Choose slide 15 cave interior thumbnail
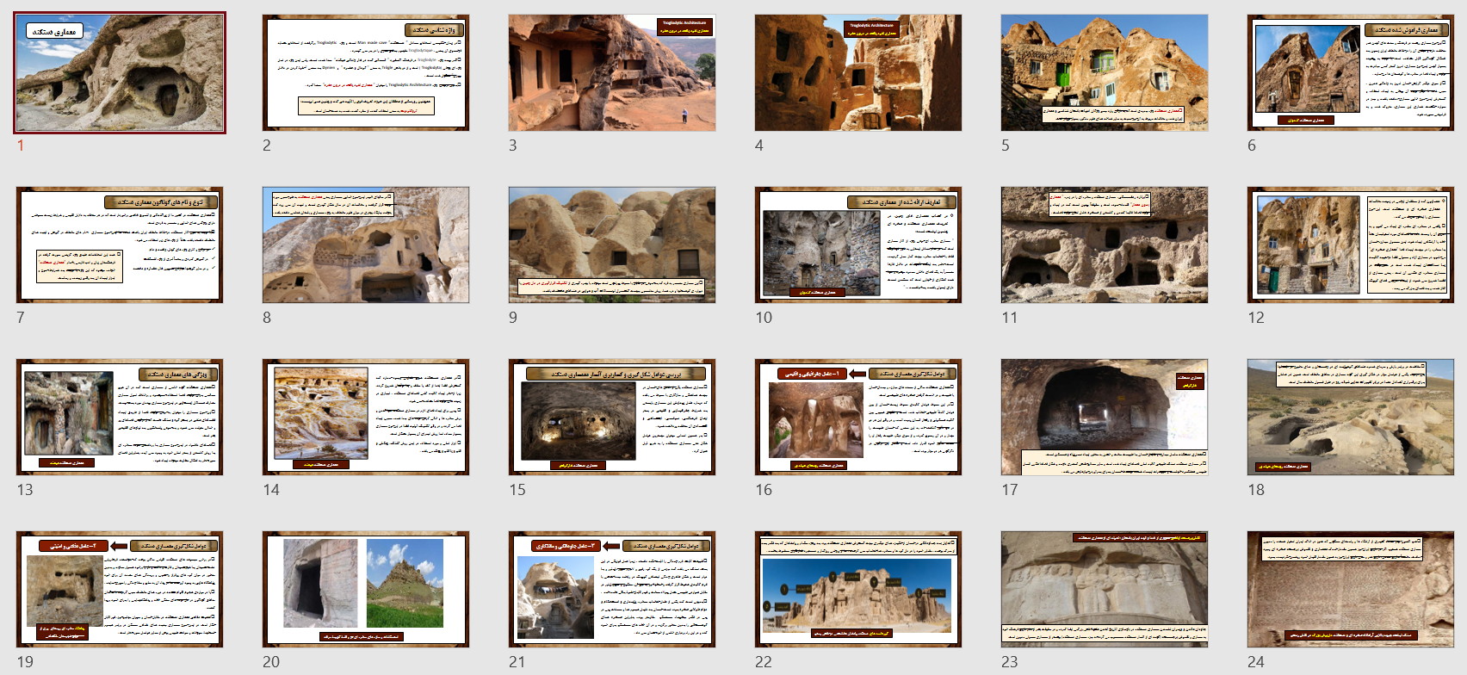The height and width of the screenshot is (675, 1467). [612, 417]
